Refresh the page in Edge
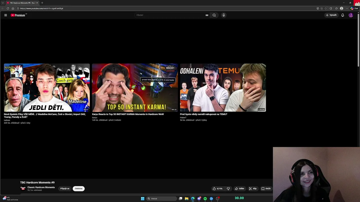 point(8,8)
